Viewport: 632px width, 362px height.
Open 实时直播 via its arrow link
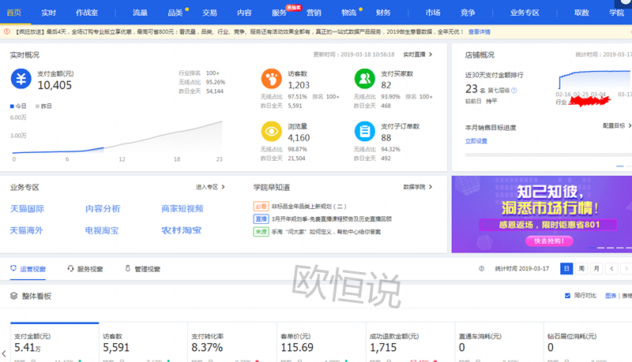(x=417, y=54)
